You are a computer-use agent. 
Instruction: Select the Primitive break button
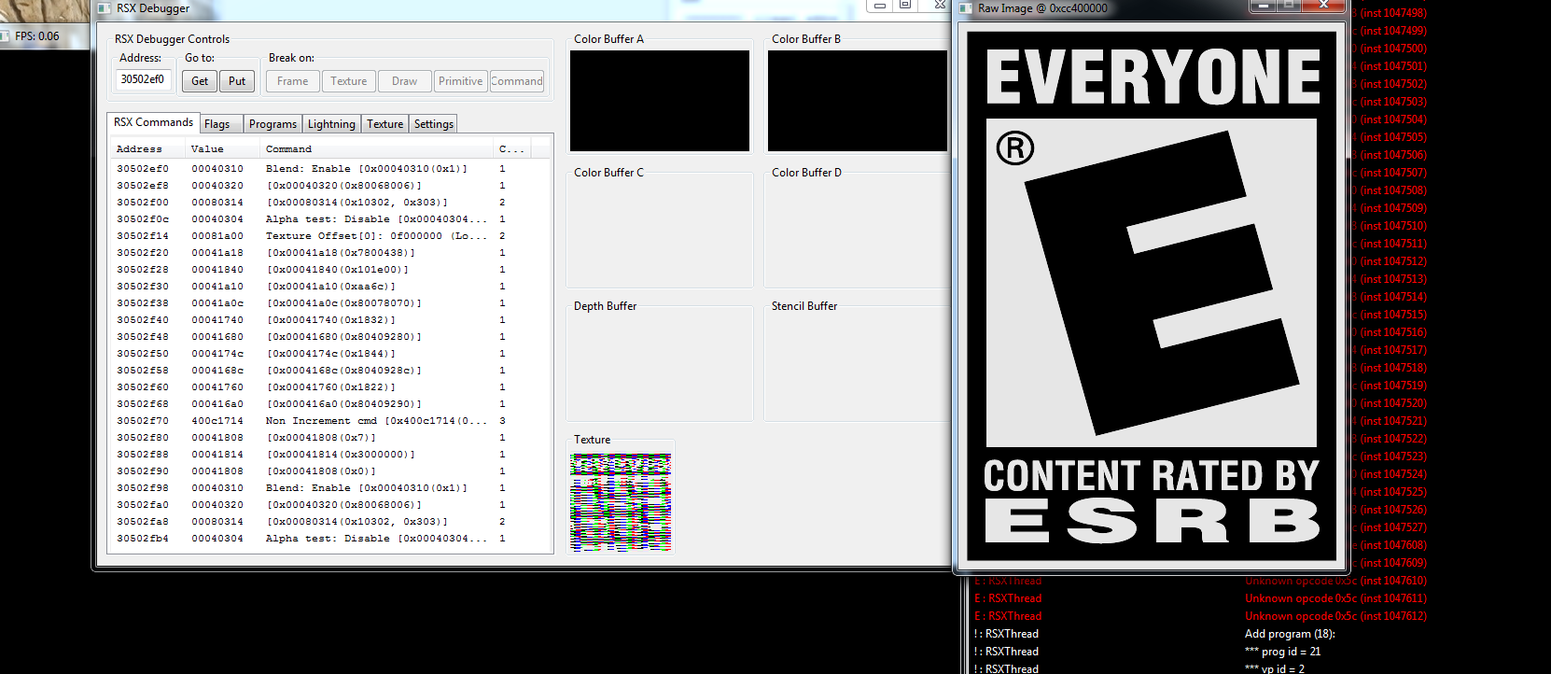460,81
